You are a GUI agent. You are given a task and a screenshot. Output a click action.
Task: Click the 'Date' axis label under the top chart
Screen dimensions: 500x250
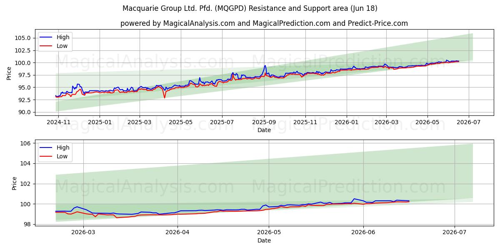pyautogui.click(x=264, y=130)
